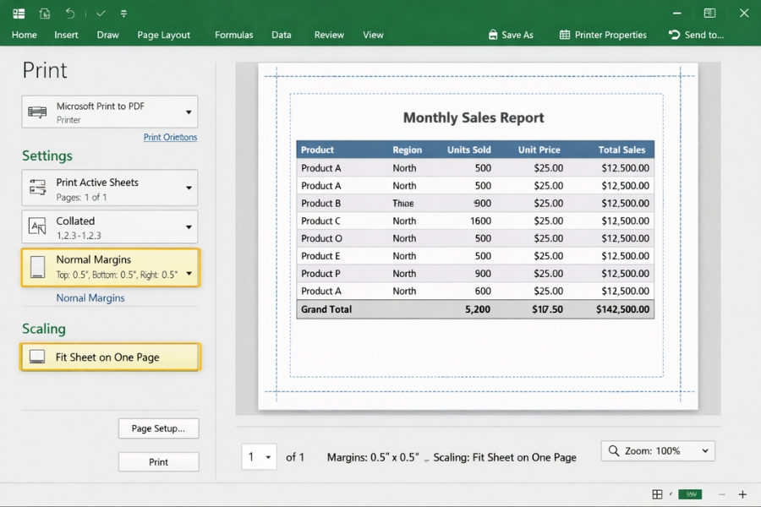Toggle Fit Sheet on One Page scaling
Viewport: 761px width, 507px height.
110,357
